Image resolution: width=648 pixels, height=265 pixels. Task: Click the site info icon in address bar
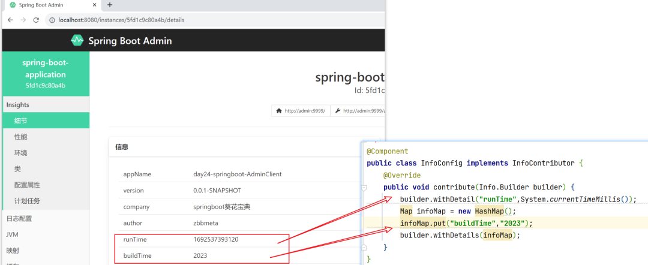pyautogui.click(x=52, y=20)
